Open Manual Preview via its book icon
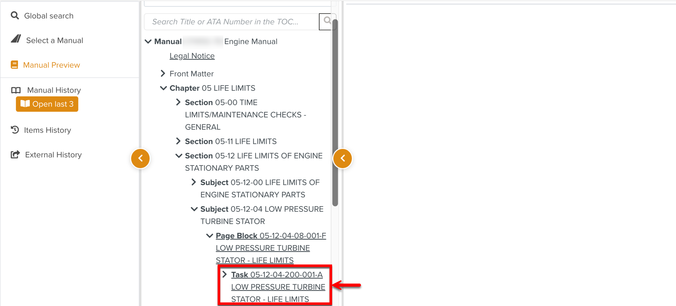Image resolution: width=676 pixels, height=306 pixels. tap(14, 65)
